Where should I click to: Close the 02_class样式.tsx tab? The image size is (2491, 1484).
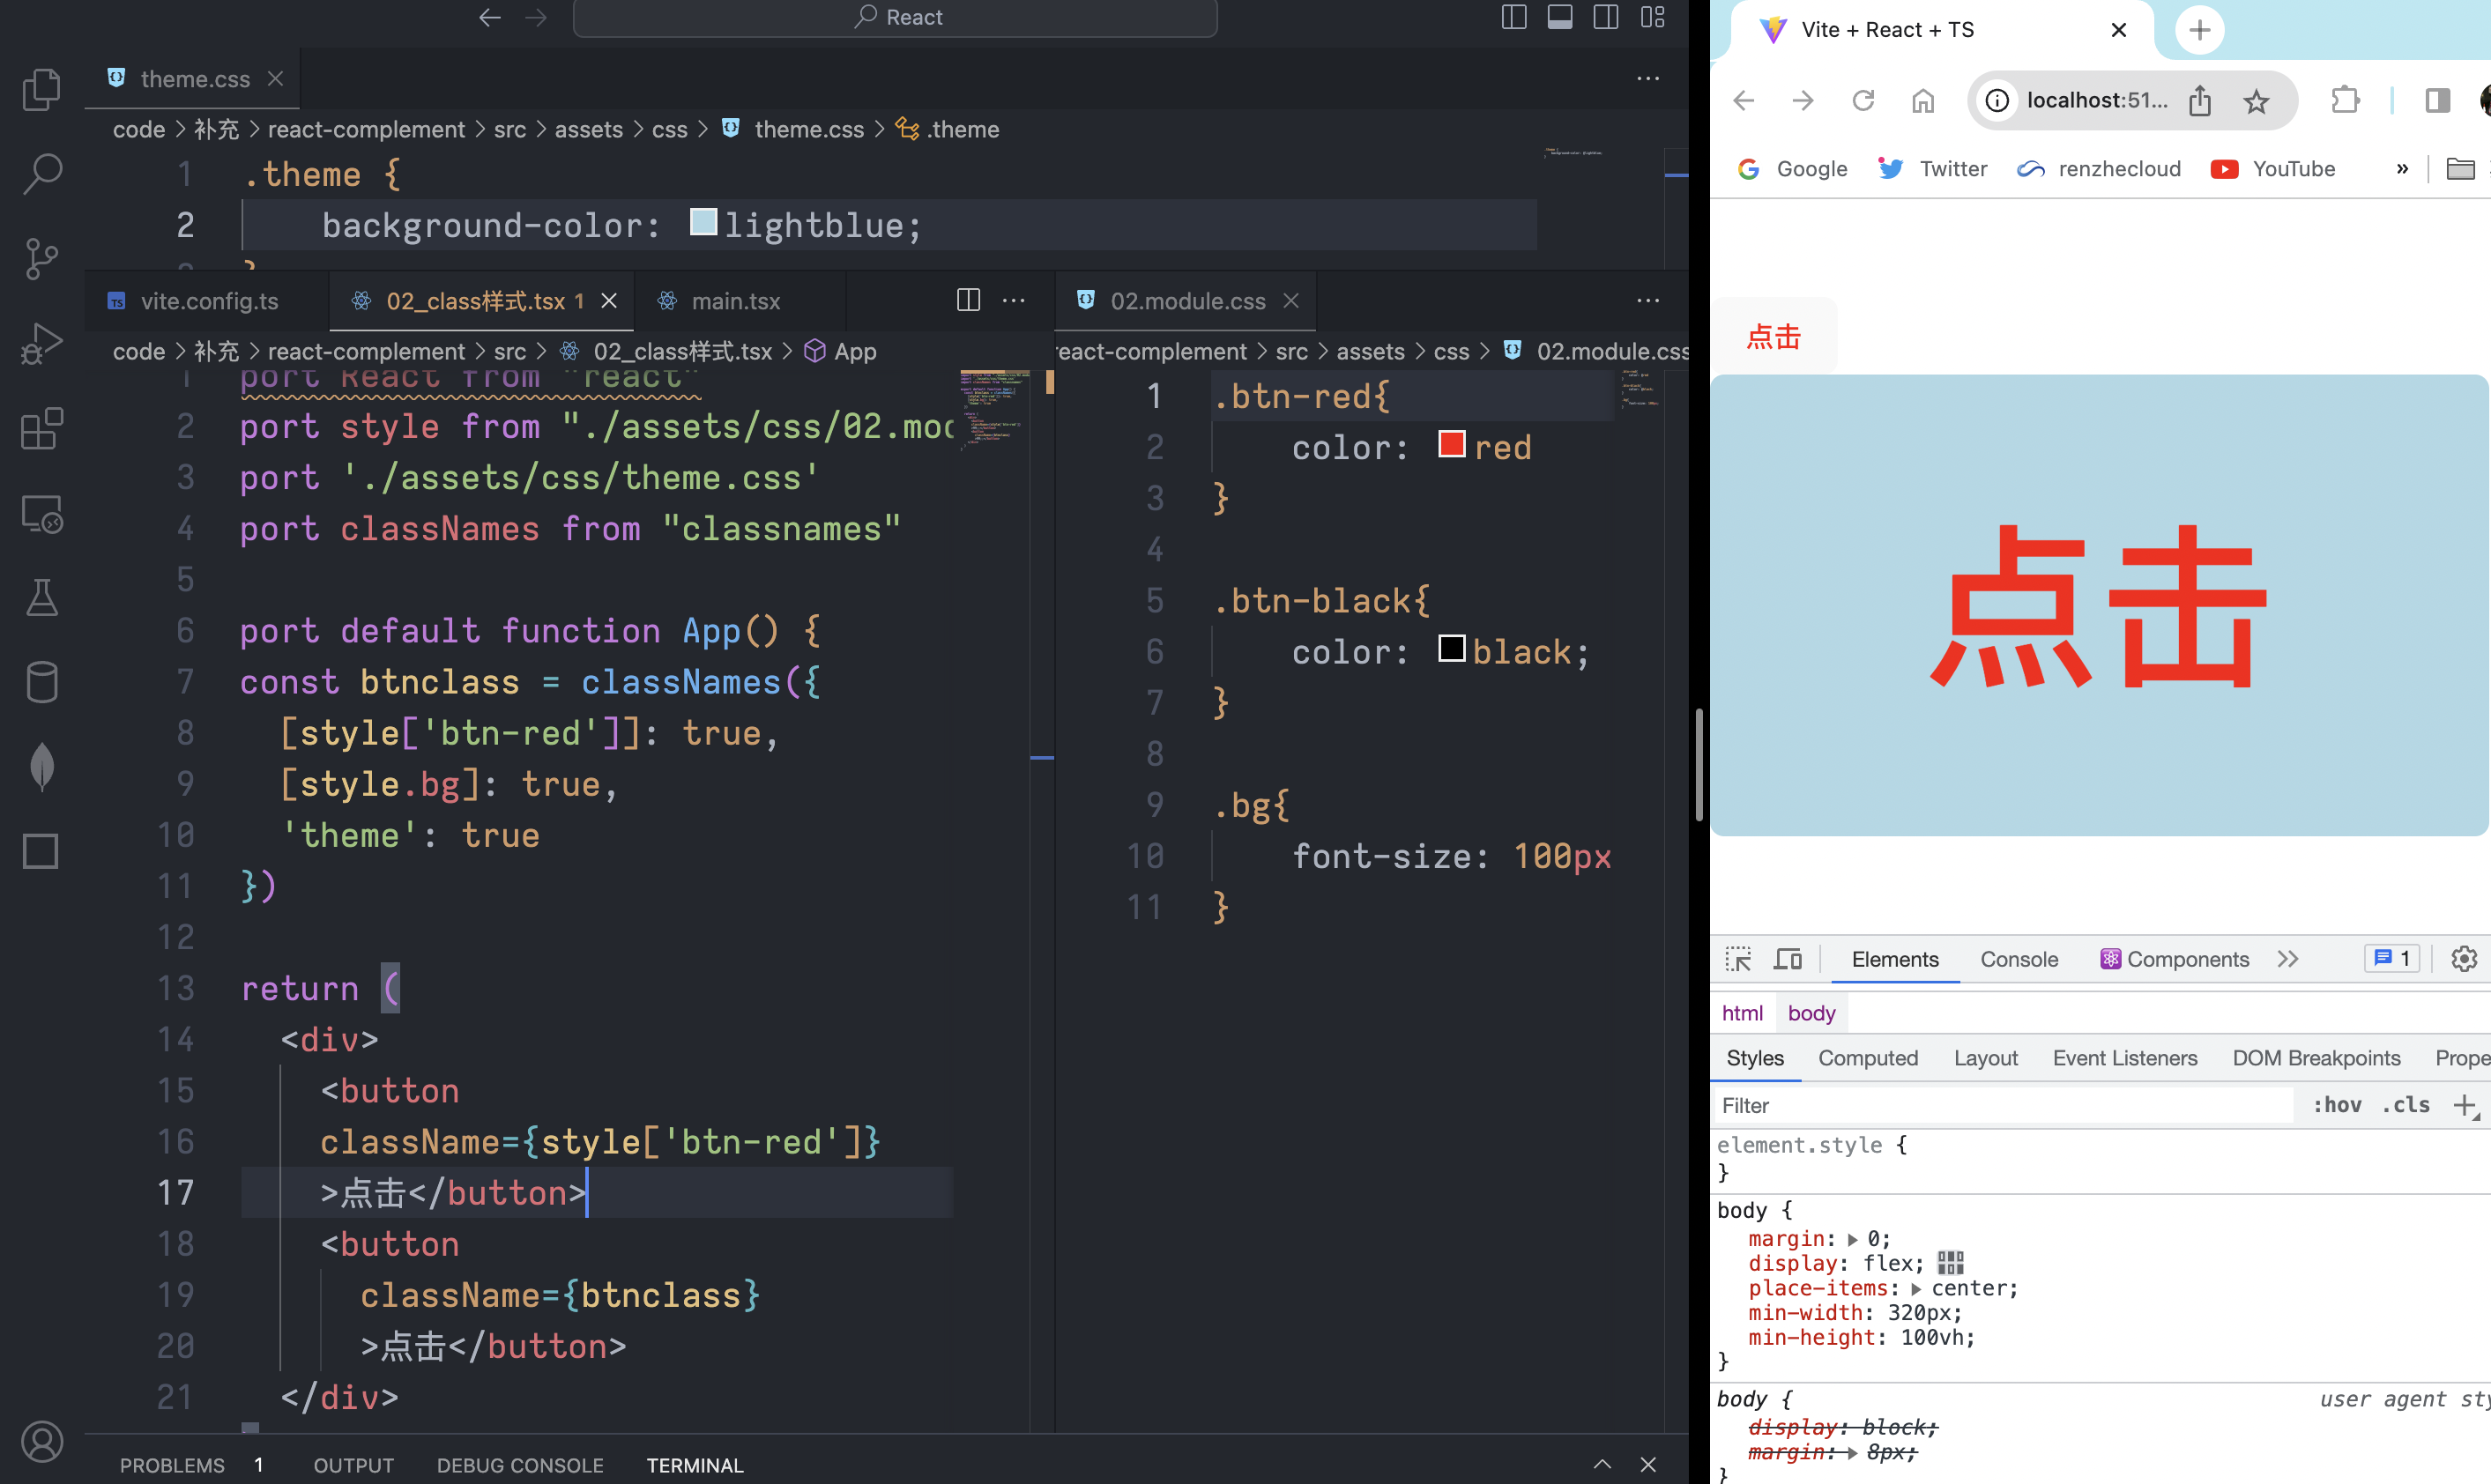pyautogui.click(x=609, y=301)
